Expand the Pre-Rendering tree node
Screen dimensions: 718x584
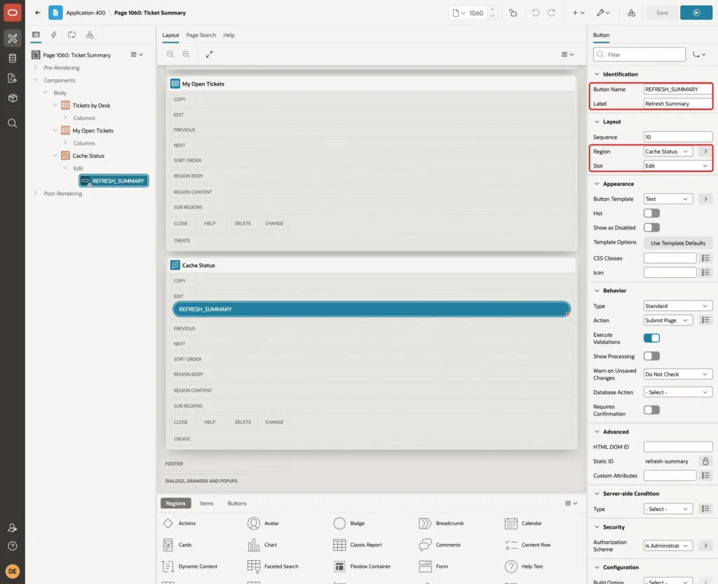36,67
